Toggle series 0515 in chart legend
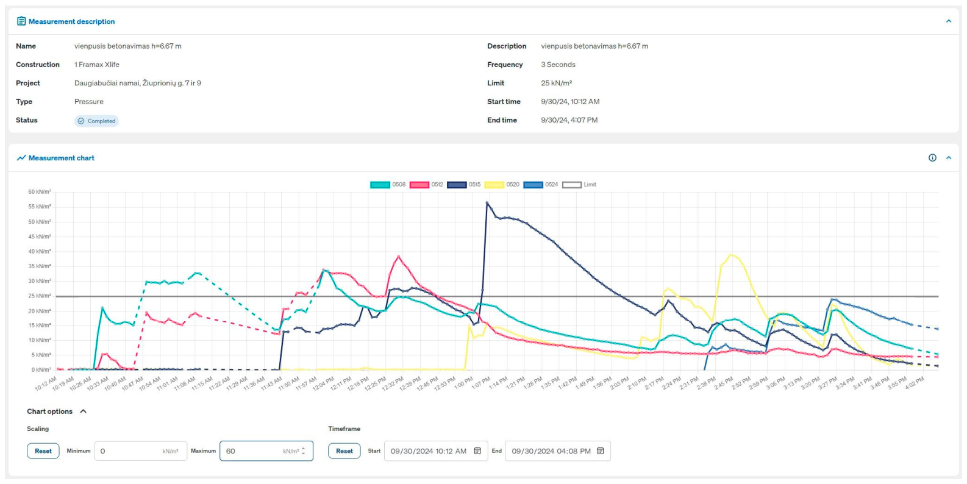This screenshot has height=484, width=967. click(464, 185)
